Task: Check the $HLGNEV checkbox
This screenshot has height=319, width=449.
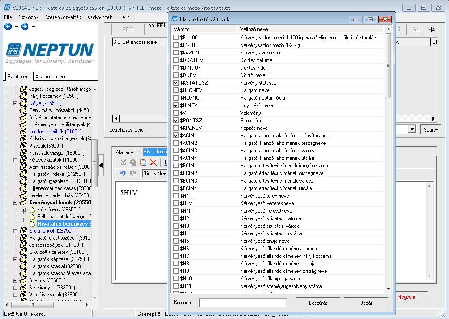Action: tap(176, 90)
